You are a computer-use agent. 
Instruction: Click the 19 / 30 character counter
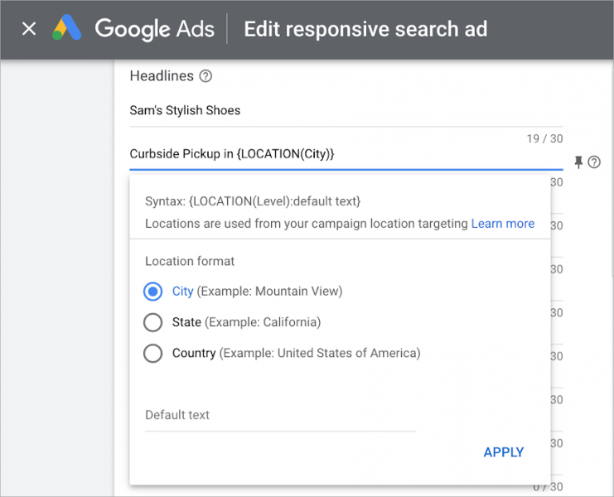click(x=544, y=138)
